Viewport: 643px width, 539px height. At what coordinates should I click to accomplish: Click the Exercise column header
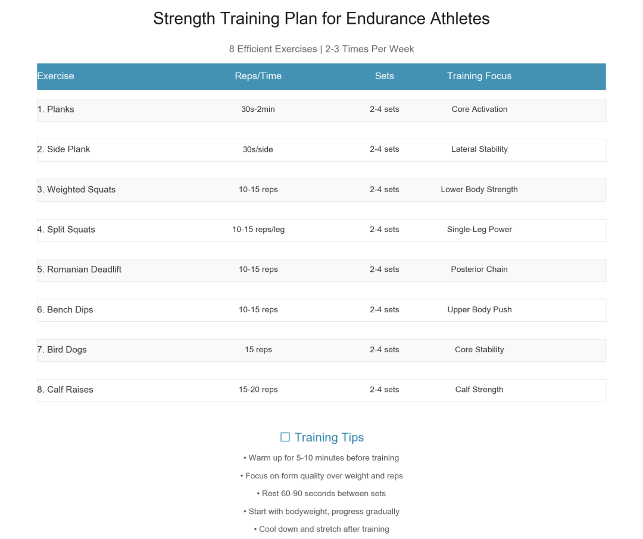point(55,76)
